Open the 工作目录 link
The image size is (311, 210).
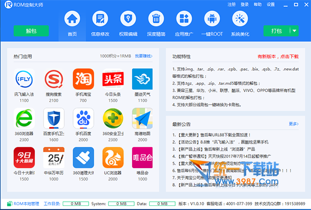52,204
